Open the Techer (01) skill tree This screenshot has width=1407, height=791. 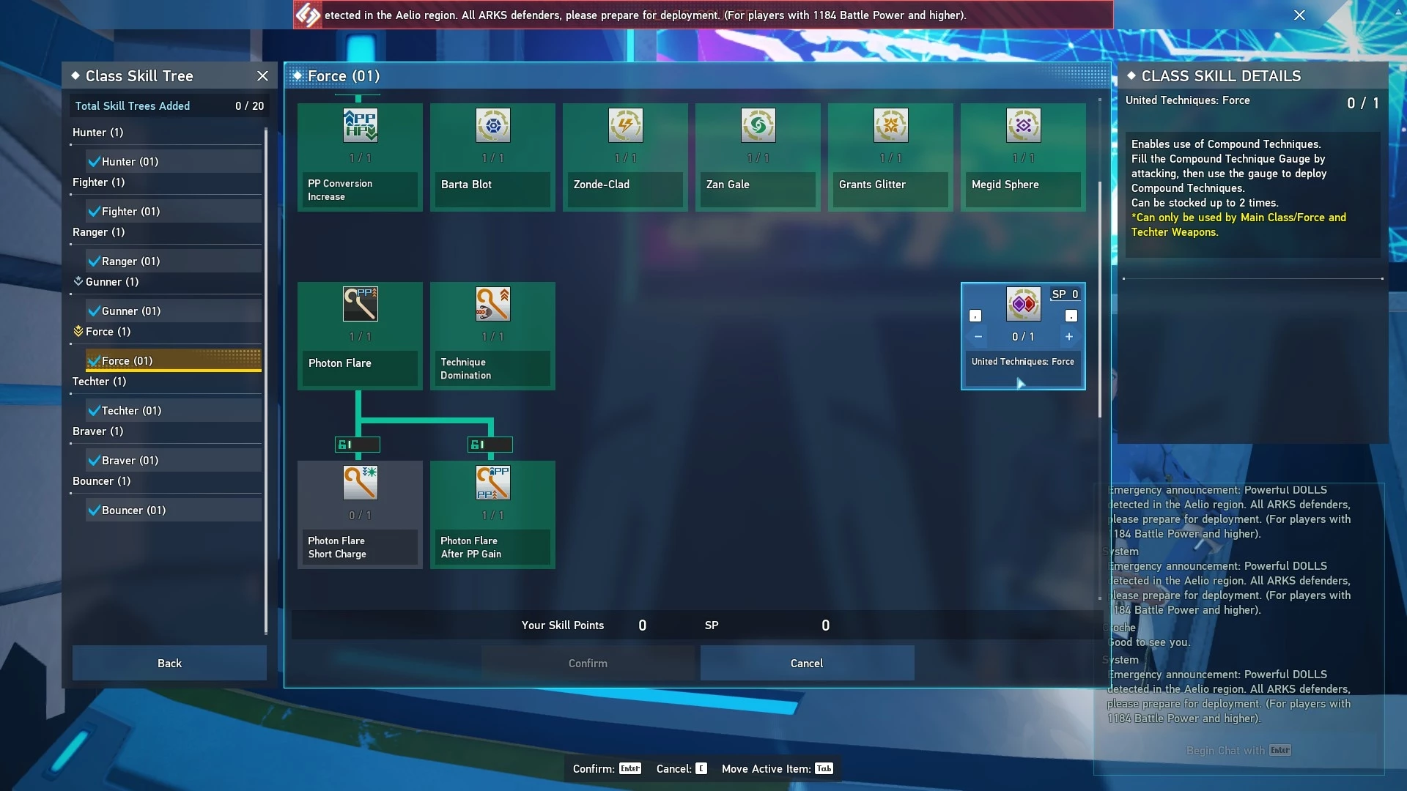click(174, 410)
